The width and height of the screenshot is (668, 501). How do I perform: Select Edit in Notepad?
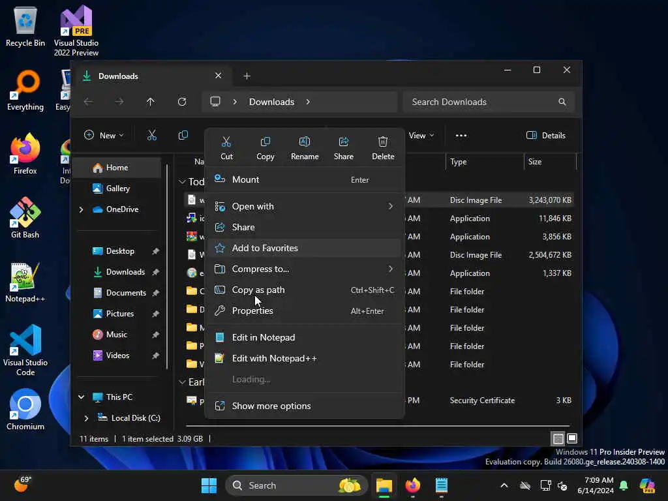[x=305, y=337]
